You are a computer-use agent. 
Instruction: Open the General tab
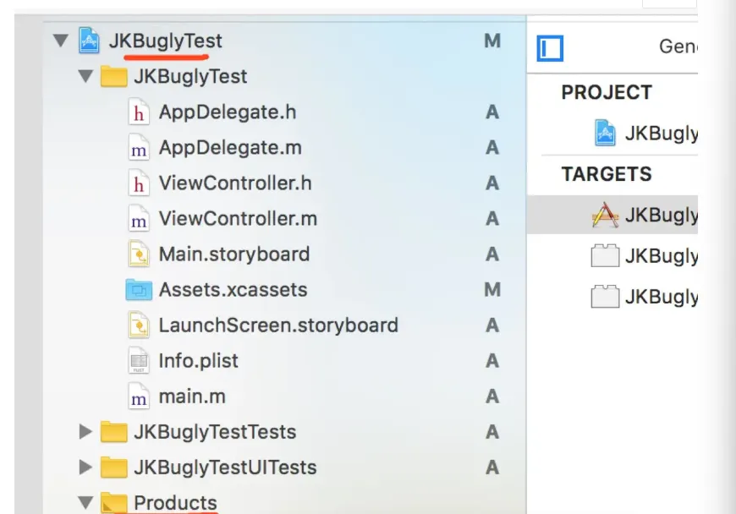pyautogui.click(x=678, y=46)
